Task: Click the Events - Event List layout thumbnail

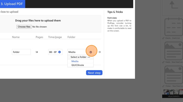Action: 173,27
